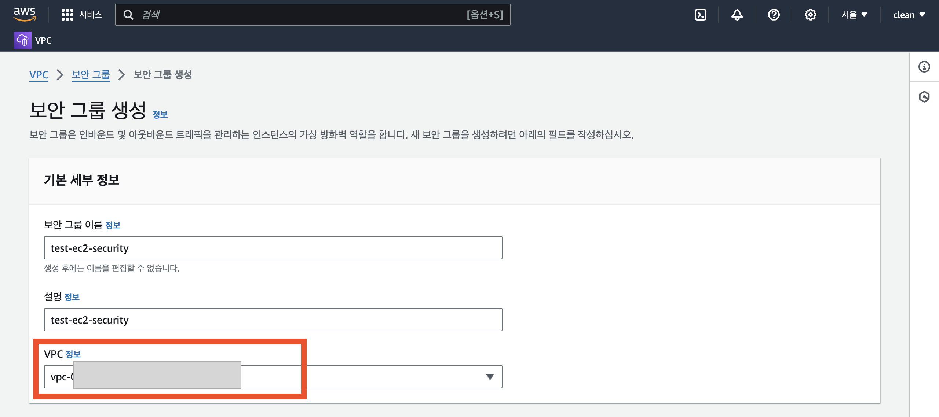The height and width of the screenshot is (417, 939).
Task: Click 정보 link next to 보안 그룹 이름
Action: click(113, 225)
